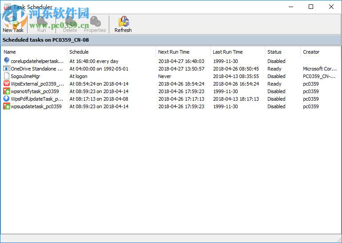Click the Delete toolbar button

pos(70,24)
